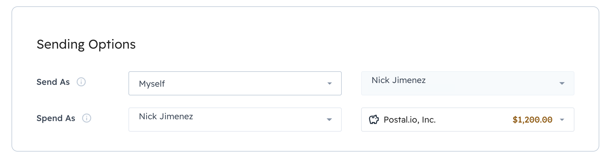Viewport: 612px width, 157px height.
Task: Click the piggy bank icon beside Postal.io
Action: pos(374,120)
